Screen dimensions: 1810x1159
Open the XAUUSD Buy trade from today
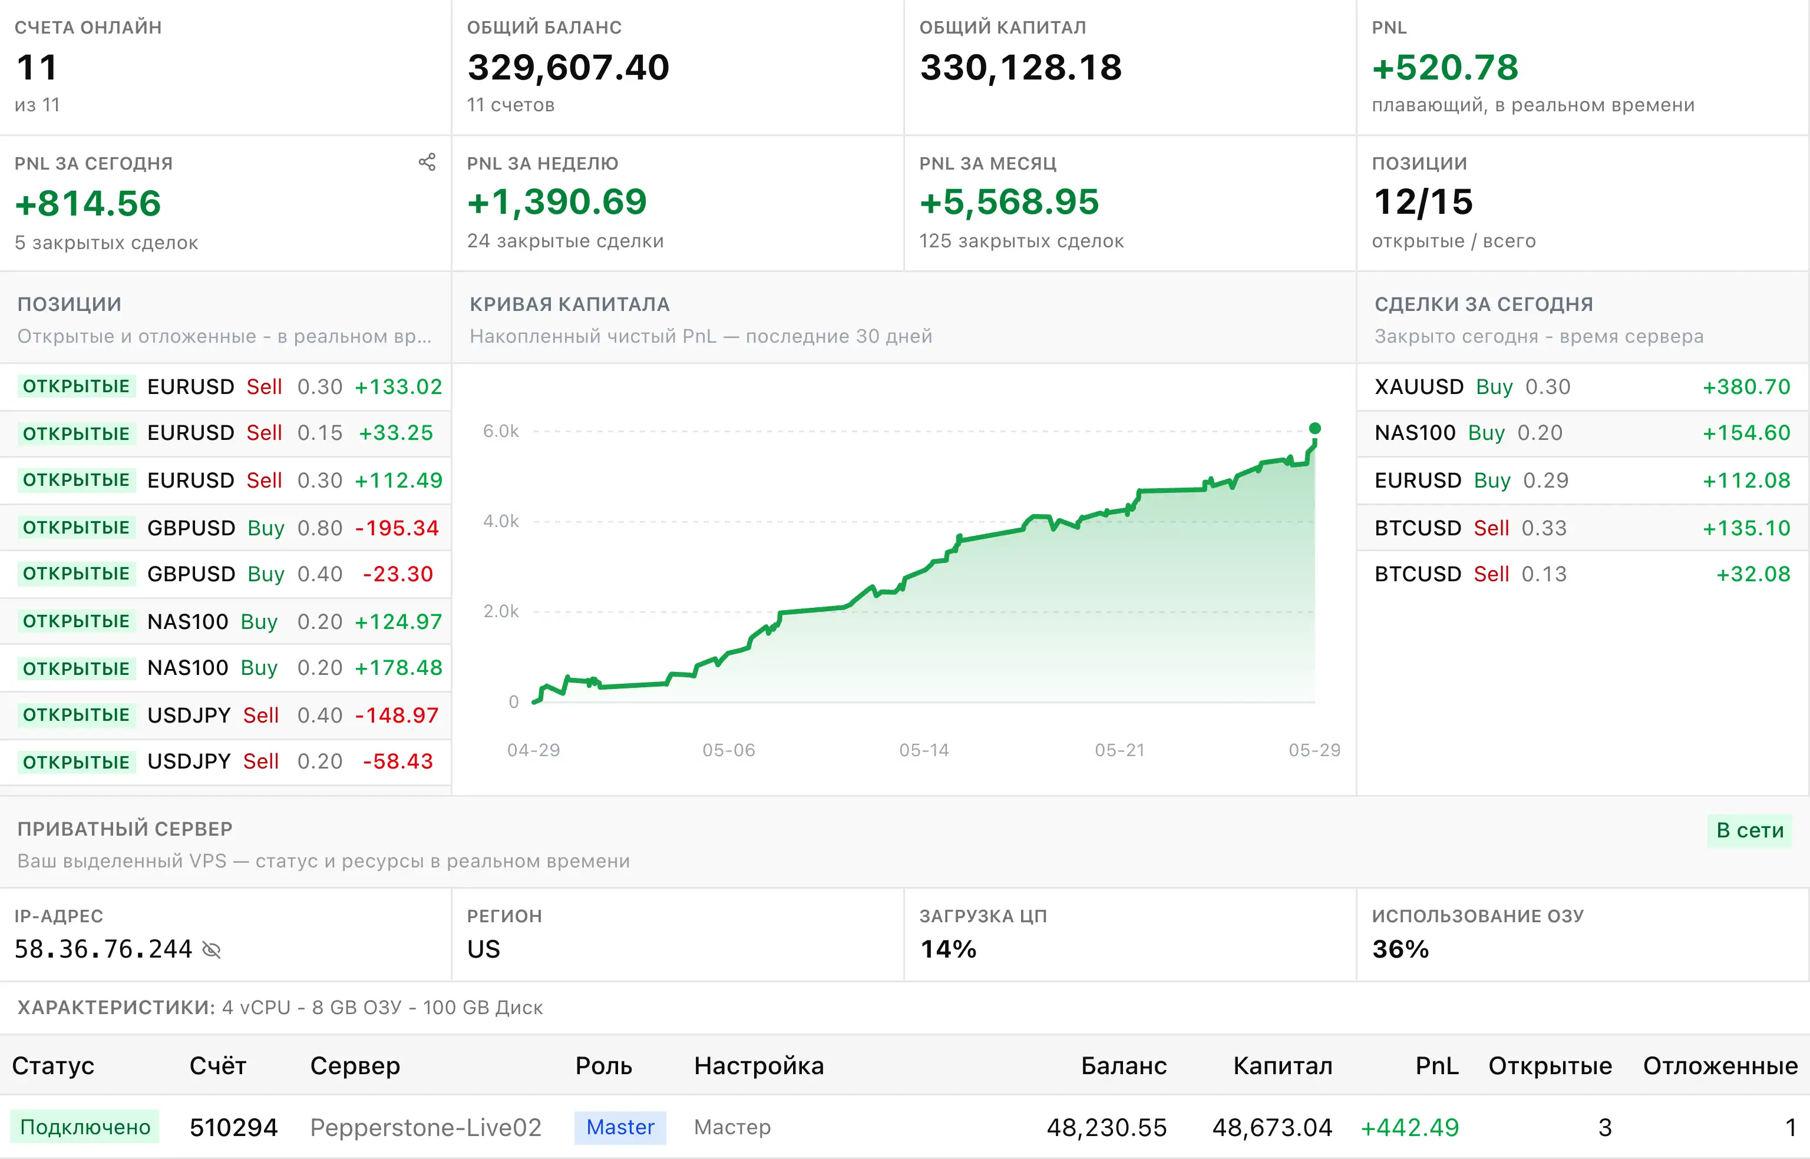[1583, 387]
